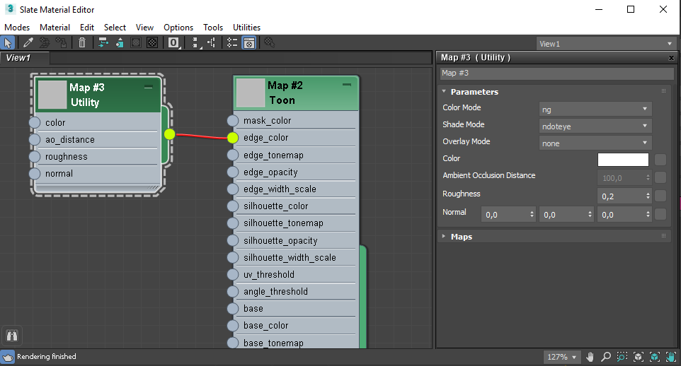Click the first Normal value spinner arrows
The image size is (681, 366).
[x=532, y=214]
